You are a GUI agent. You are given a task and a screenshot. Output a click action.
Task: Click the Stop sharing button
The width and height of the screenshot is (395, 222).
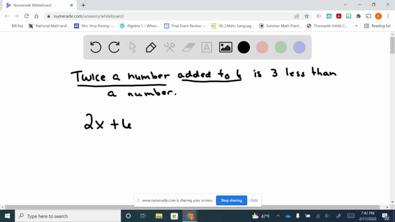point(231,200)
